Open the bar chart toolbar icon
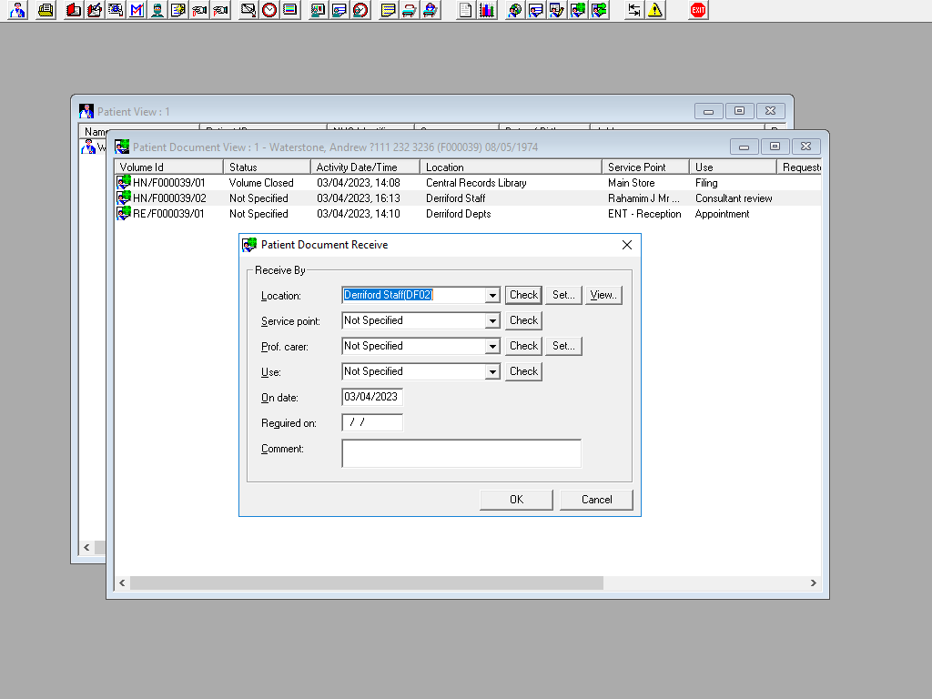Screen dimensions: 932x699 tap(486, 10)
